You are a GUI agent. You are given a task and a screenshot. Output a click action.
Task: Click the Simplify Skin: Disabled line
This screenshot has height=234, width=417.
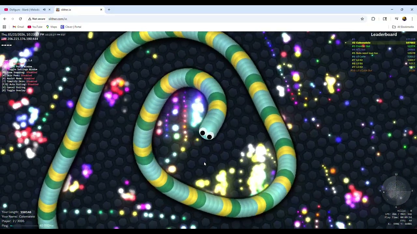click(x=20, y=81)
